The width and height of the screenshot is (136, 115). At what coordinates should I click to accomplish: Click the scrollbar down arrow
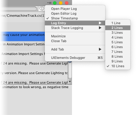(70, 82)
